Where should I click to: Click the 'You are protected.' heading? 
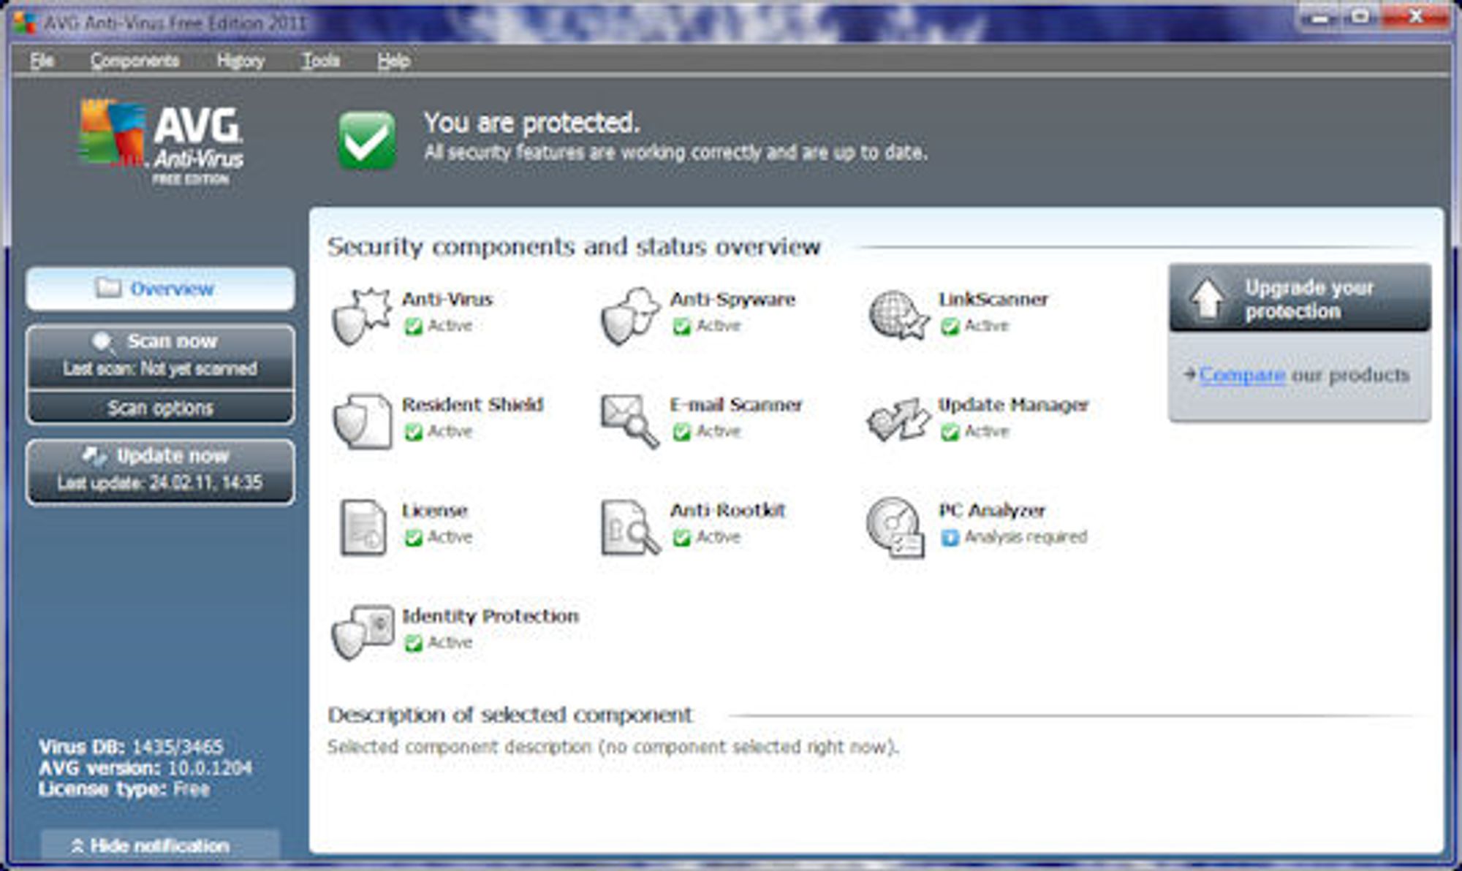(531, 123)
